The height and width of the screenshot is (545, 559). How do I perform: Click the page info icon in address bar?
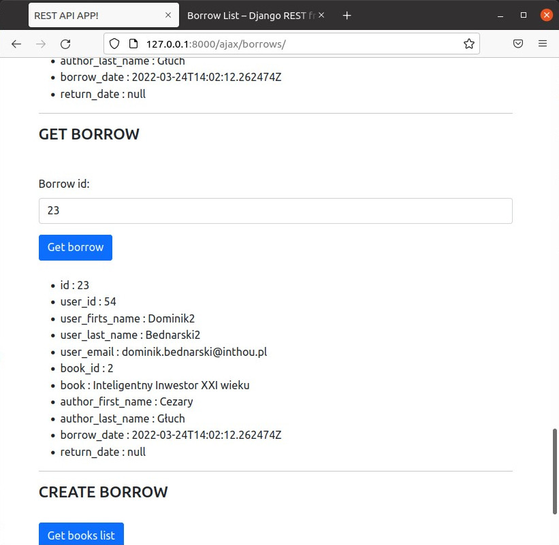[133, 44]
